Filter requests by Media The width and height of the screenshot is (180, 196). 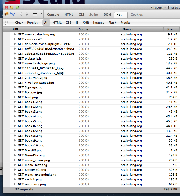[125, 23]
